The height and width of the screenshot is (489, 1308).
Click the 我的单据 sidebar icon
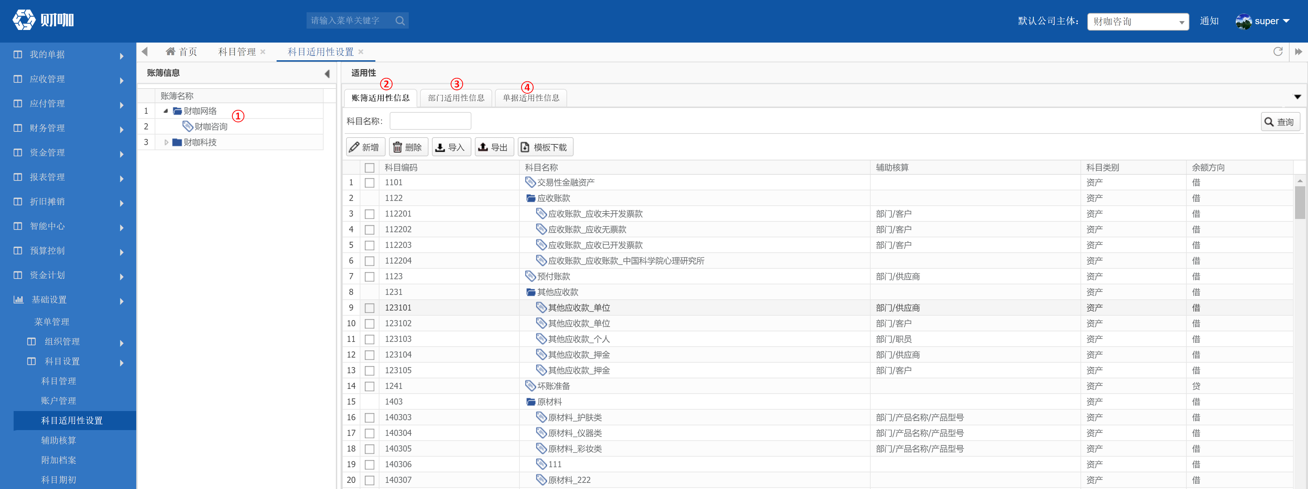(18, 54)
